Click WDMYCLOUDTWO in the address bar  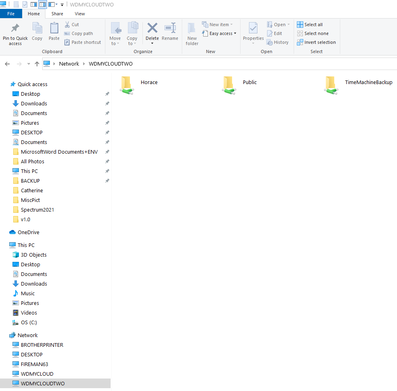111,64
